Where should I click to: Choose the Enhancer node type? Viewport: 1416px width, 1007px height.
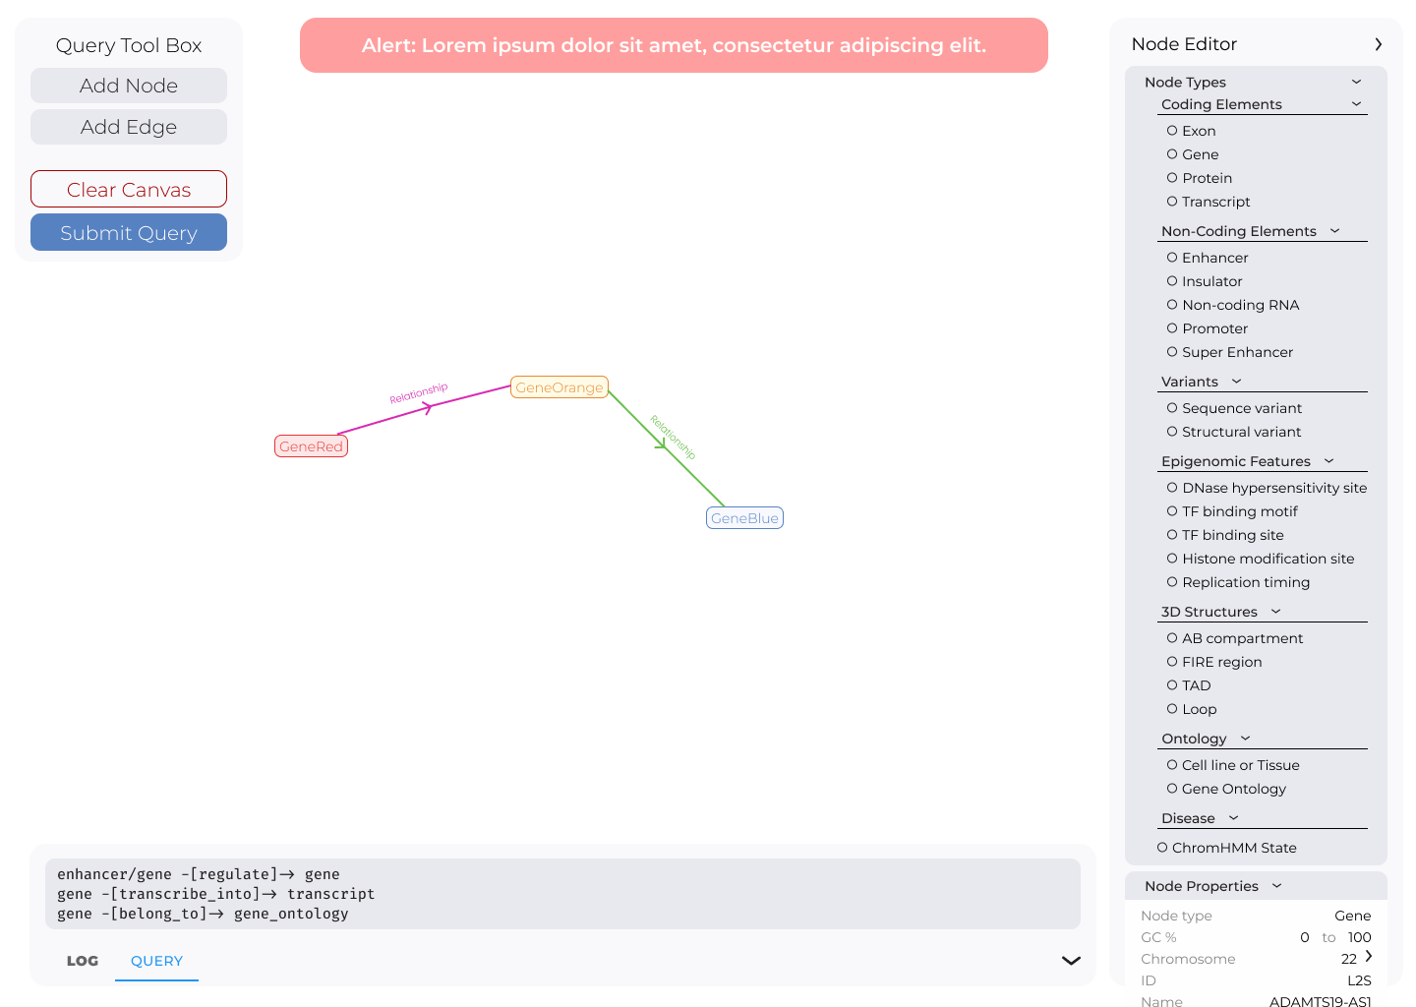point(1172,258)
